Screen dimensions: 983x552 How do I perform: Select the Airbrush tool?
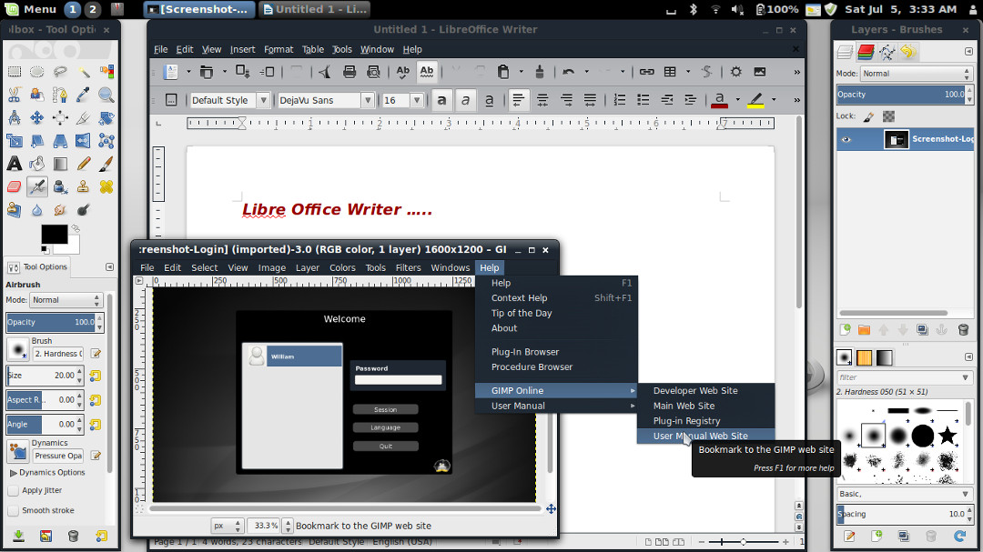(37, 186)
